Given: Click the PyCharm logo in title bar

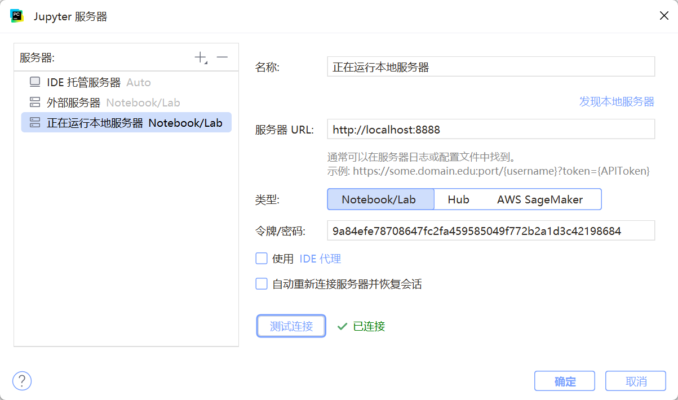Looking at the screenshot, I should coord(17,16).
